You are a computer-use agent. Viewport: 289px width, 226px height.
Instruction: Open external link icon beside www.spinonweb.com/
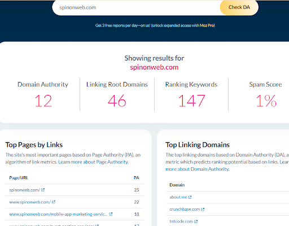54,202
